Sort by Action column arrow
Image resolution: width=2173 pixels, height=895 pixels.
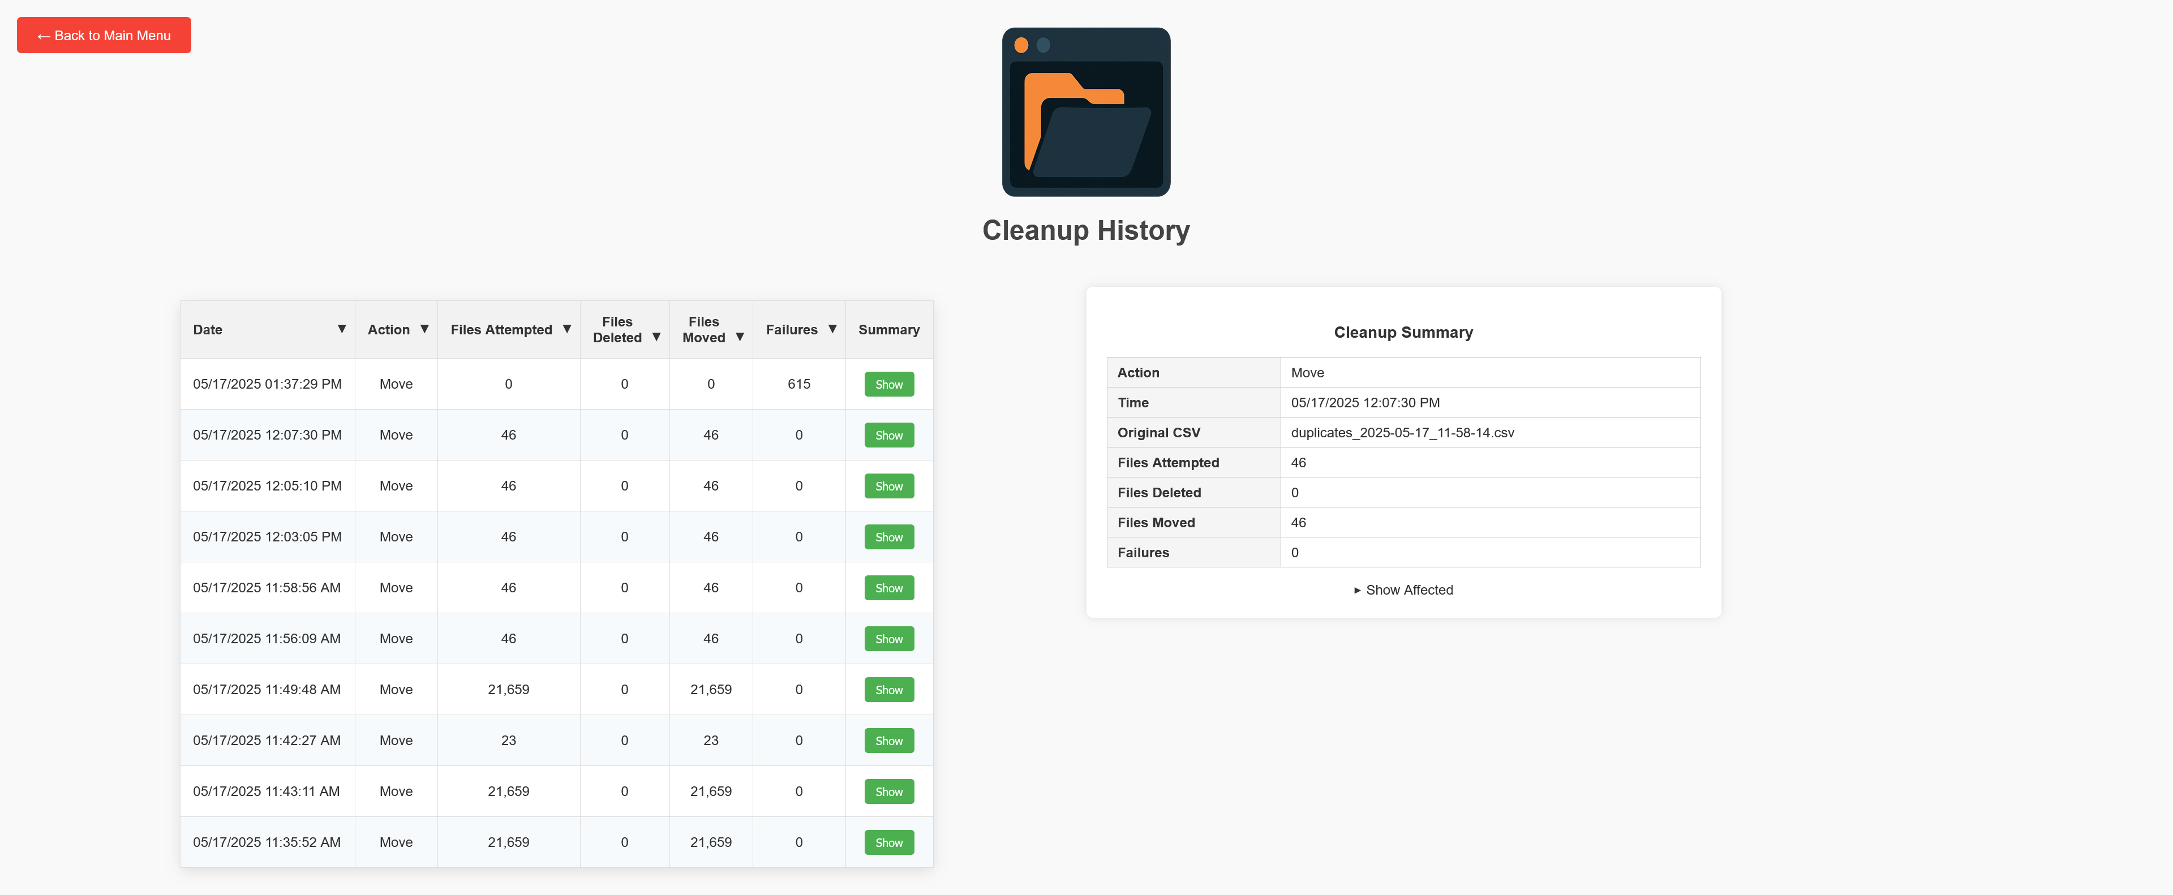point(424,329)
